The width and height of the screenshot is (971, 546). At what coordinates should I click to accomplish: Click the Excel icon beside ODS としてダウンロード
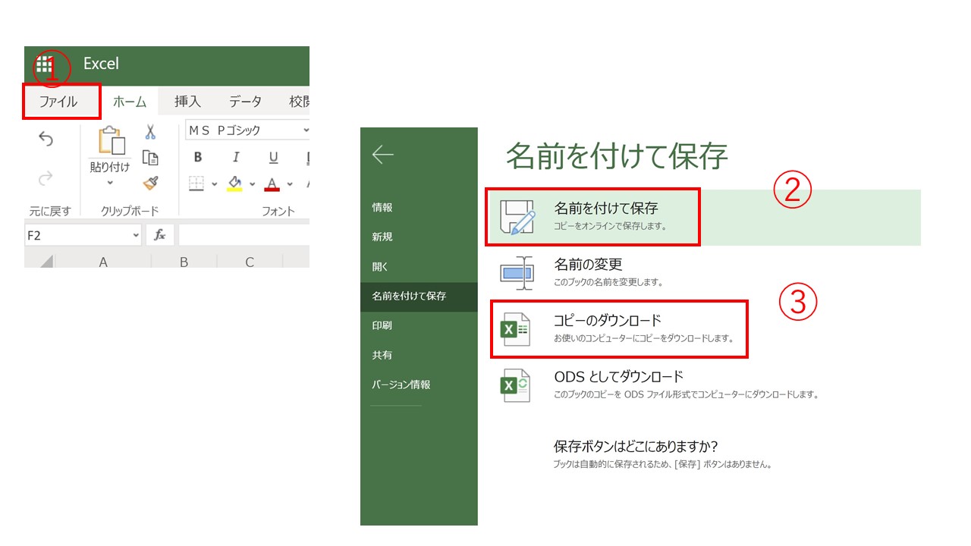515,385
